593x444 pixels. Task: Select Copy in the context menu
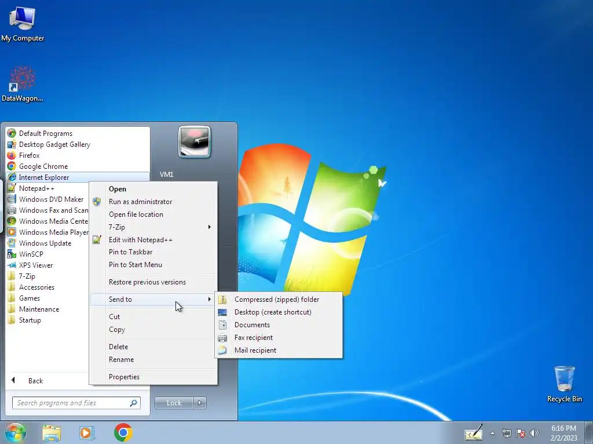[153, 329]
